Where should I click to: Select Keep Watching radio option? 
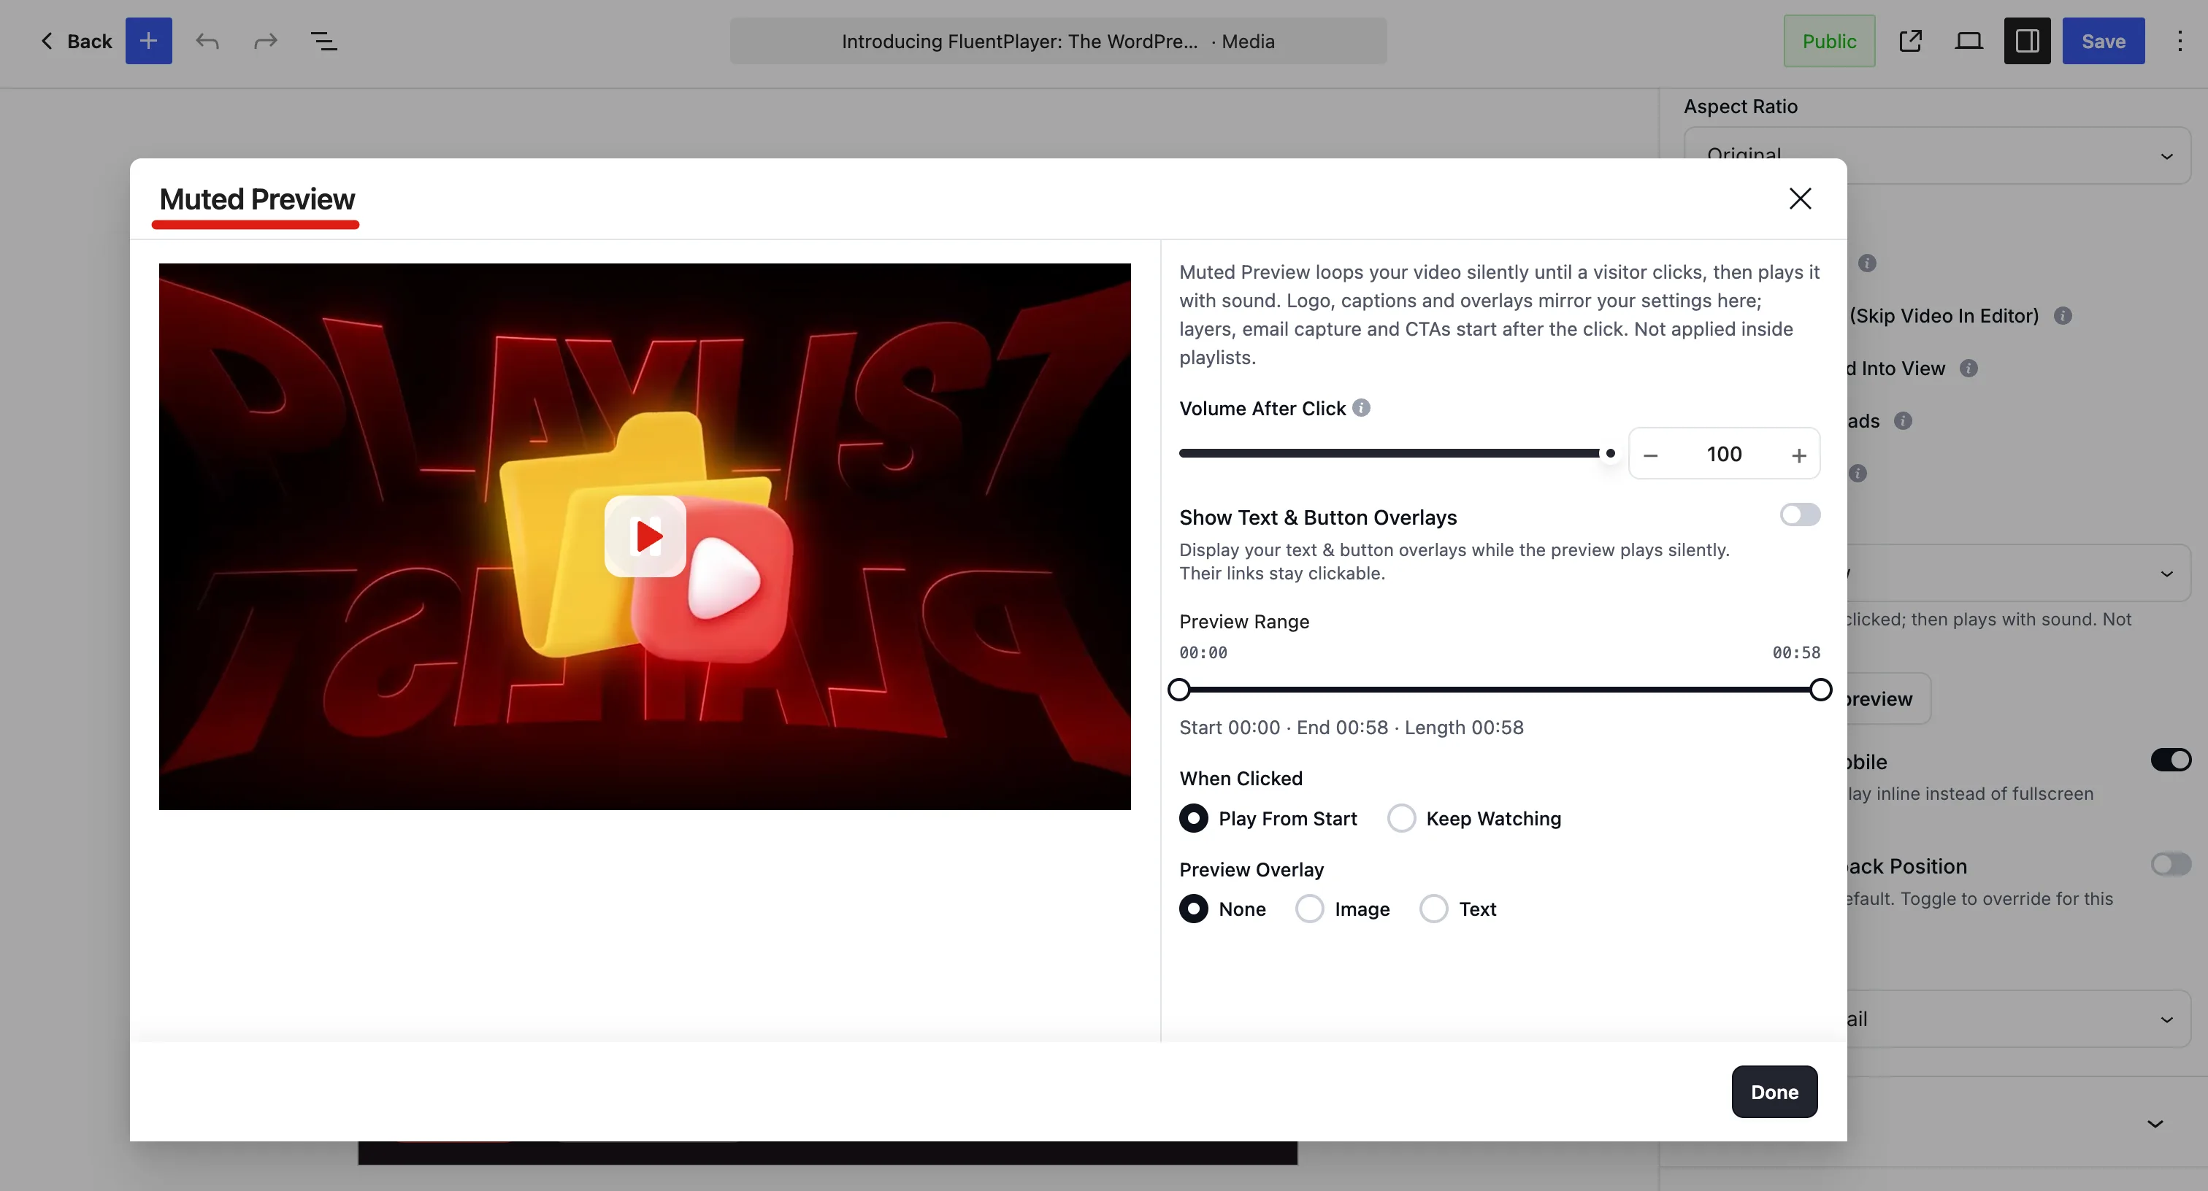coord(1400,818)
